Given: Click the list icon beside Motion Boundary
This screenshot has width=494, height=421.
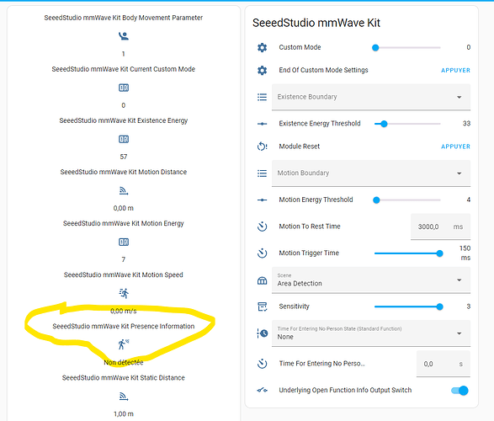Looking at the screenshot, I should coord(262,173).
